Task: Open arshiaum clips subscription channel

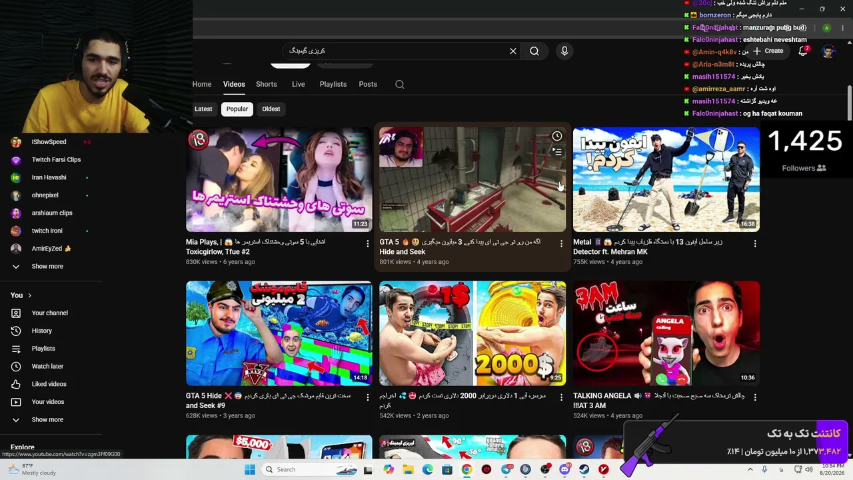Action: coord(51,213)
